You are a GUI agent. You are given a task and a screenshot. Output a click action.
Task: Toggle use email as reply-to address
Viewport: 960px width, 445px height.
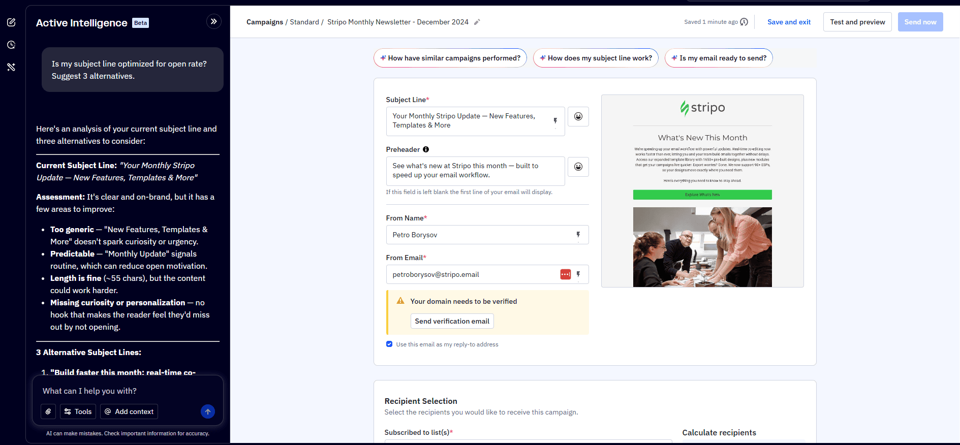389,344
